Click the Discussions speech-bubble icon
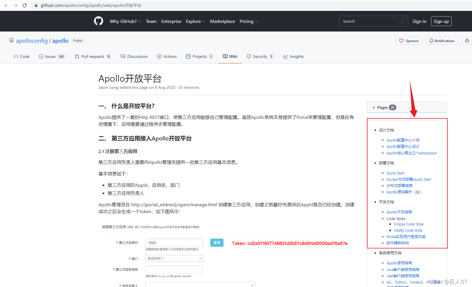This screenshot has width=472, height=287. coord(123,56)
